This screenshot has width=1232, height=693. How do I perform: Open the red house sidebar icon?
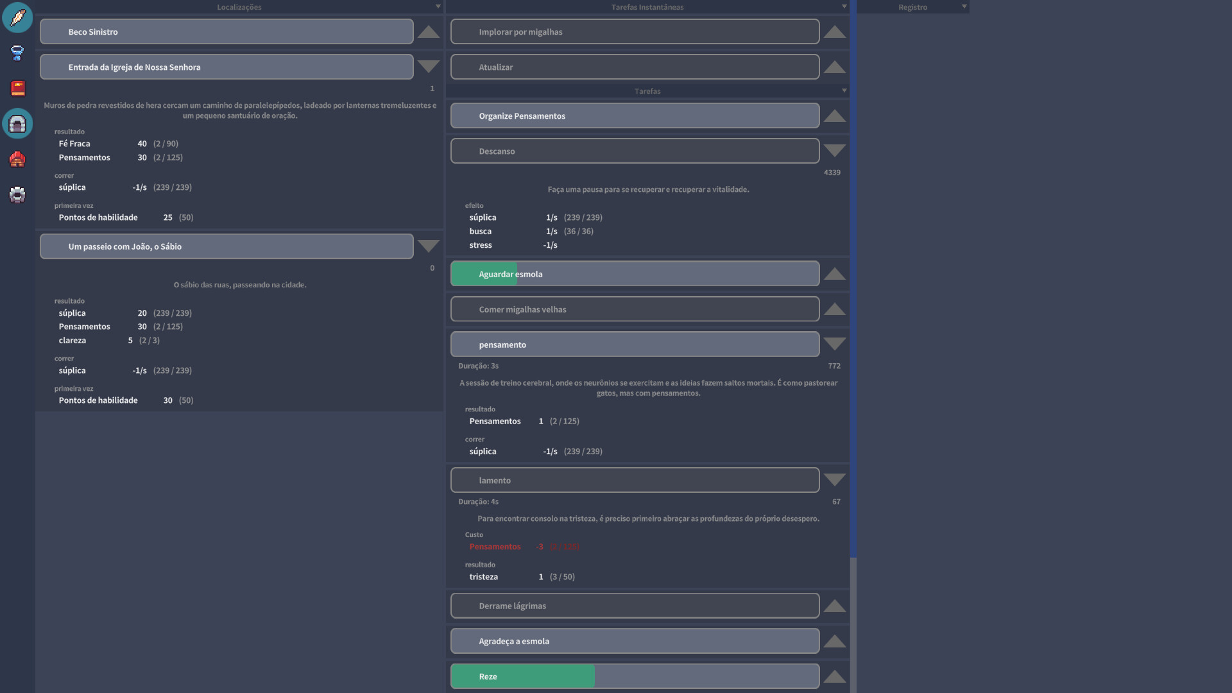click(17, 158)
